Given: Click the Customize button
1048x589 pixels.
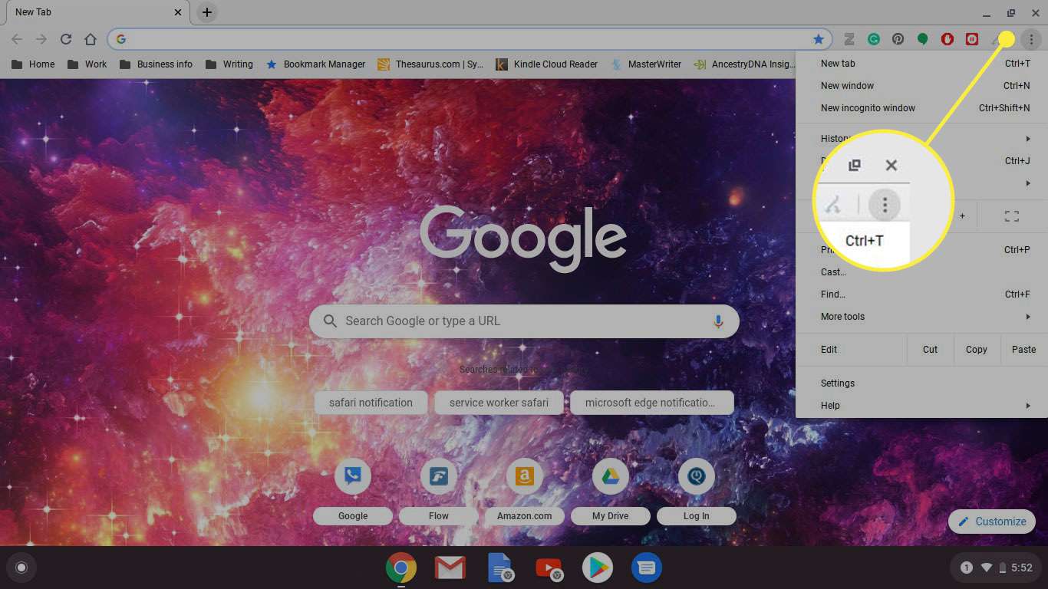Looking at the screenshot, I should (992, 522).
